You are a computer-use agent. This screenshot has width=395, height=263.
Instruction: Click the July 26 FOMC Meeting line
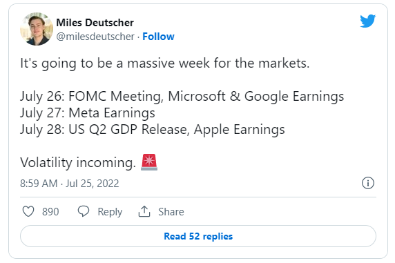182,97
